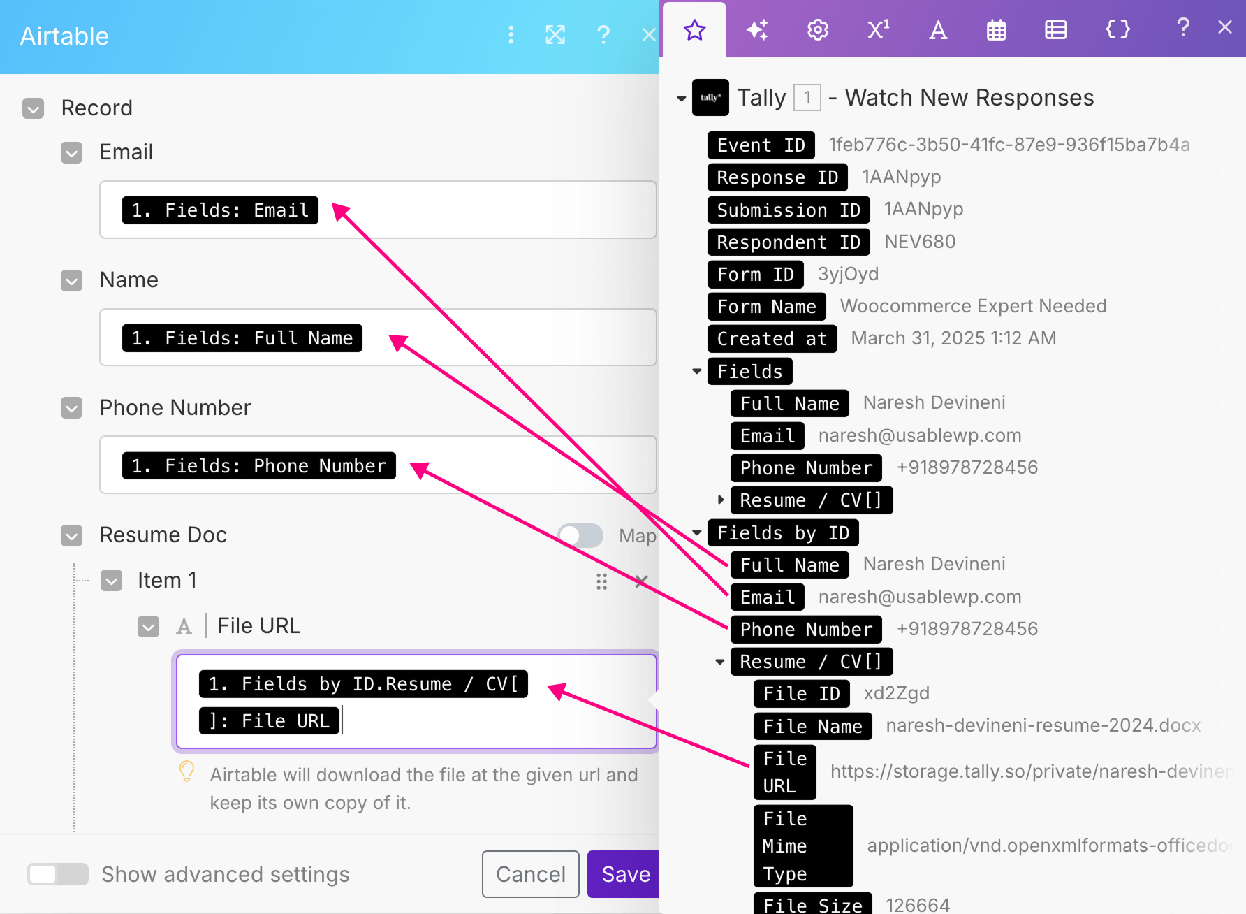Click the text type A icon by File URL
Screen dimensions: 1246x914
click(x=184, y=626)
